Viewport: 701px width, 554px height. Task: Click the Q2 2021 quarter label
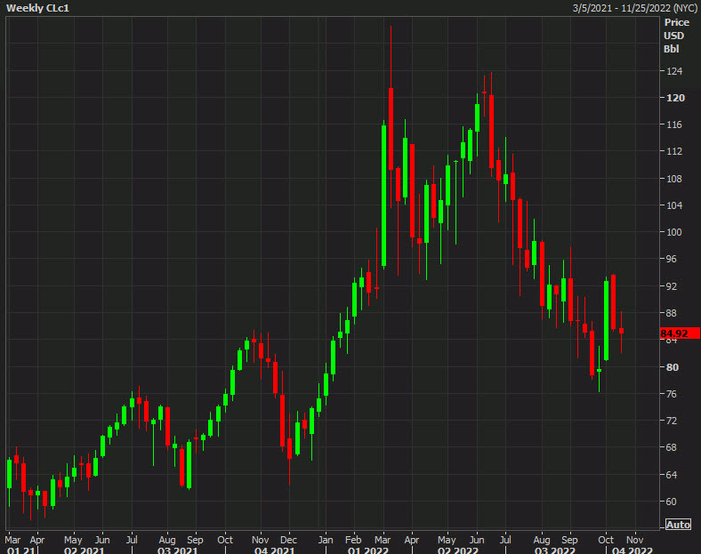(84, 550)
